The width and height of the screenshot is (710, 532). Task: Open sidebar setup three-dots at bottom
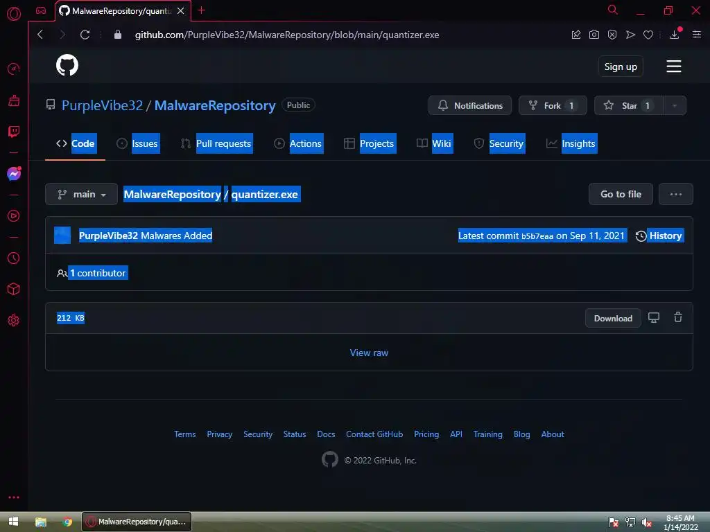14,497
